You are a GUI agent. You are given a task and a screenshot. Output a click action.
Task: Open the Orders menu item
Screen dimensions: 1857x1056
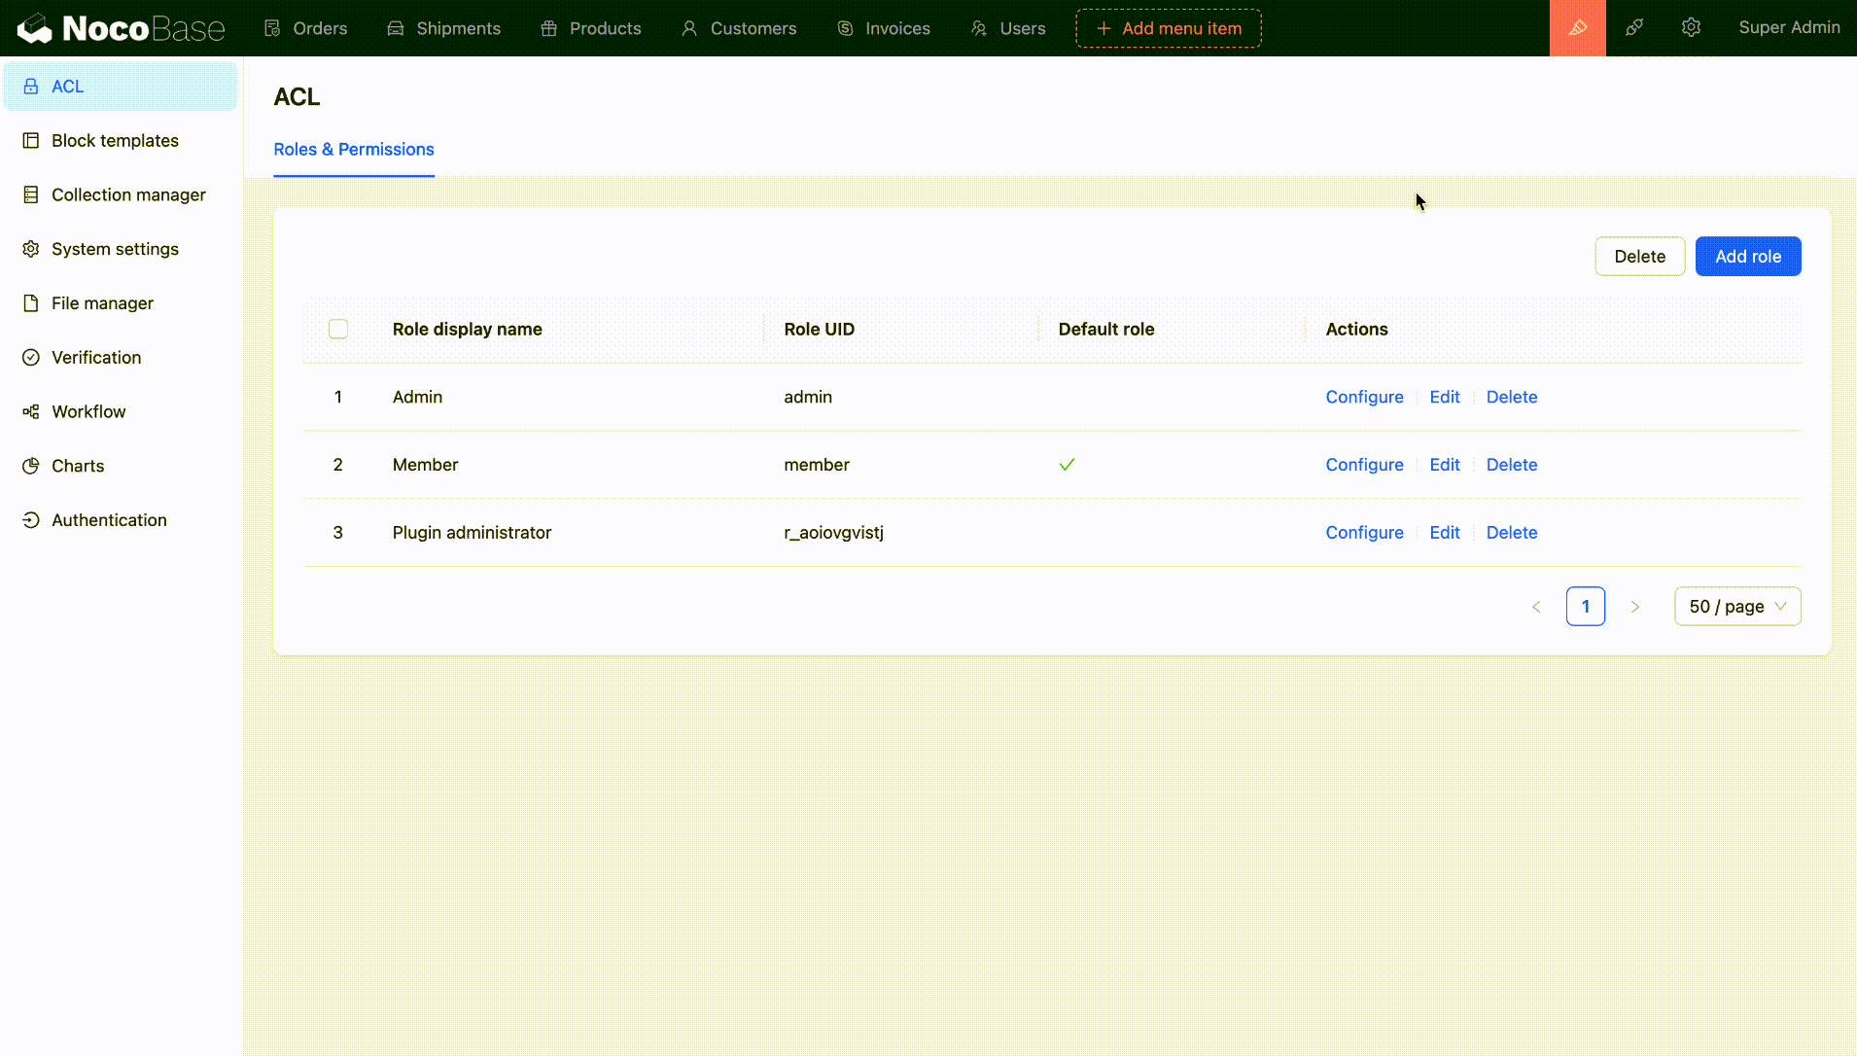[x=305, y=28]
